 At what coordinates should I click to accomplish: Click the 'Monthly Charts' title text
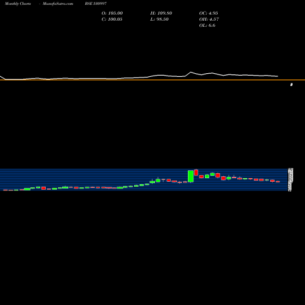click(18, 4)
